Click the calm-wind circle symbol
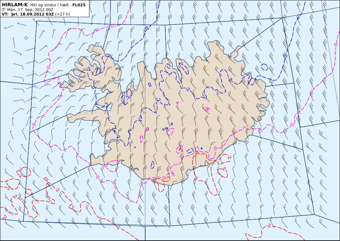 [26, 38]
